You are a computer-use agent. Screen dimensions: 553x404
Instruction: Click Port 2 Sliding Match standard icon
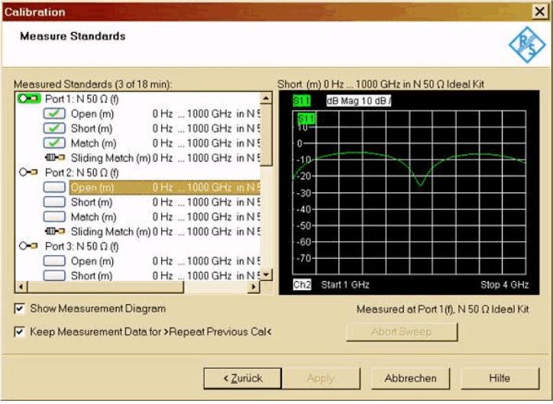55,231
